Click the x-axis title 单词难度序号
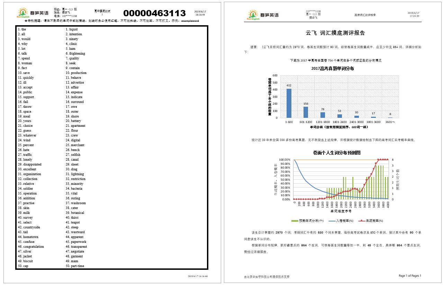Image resolution: width=443 pixels, height=285 pixels. pos(341,211)
